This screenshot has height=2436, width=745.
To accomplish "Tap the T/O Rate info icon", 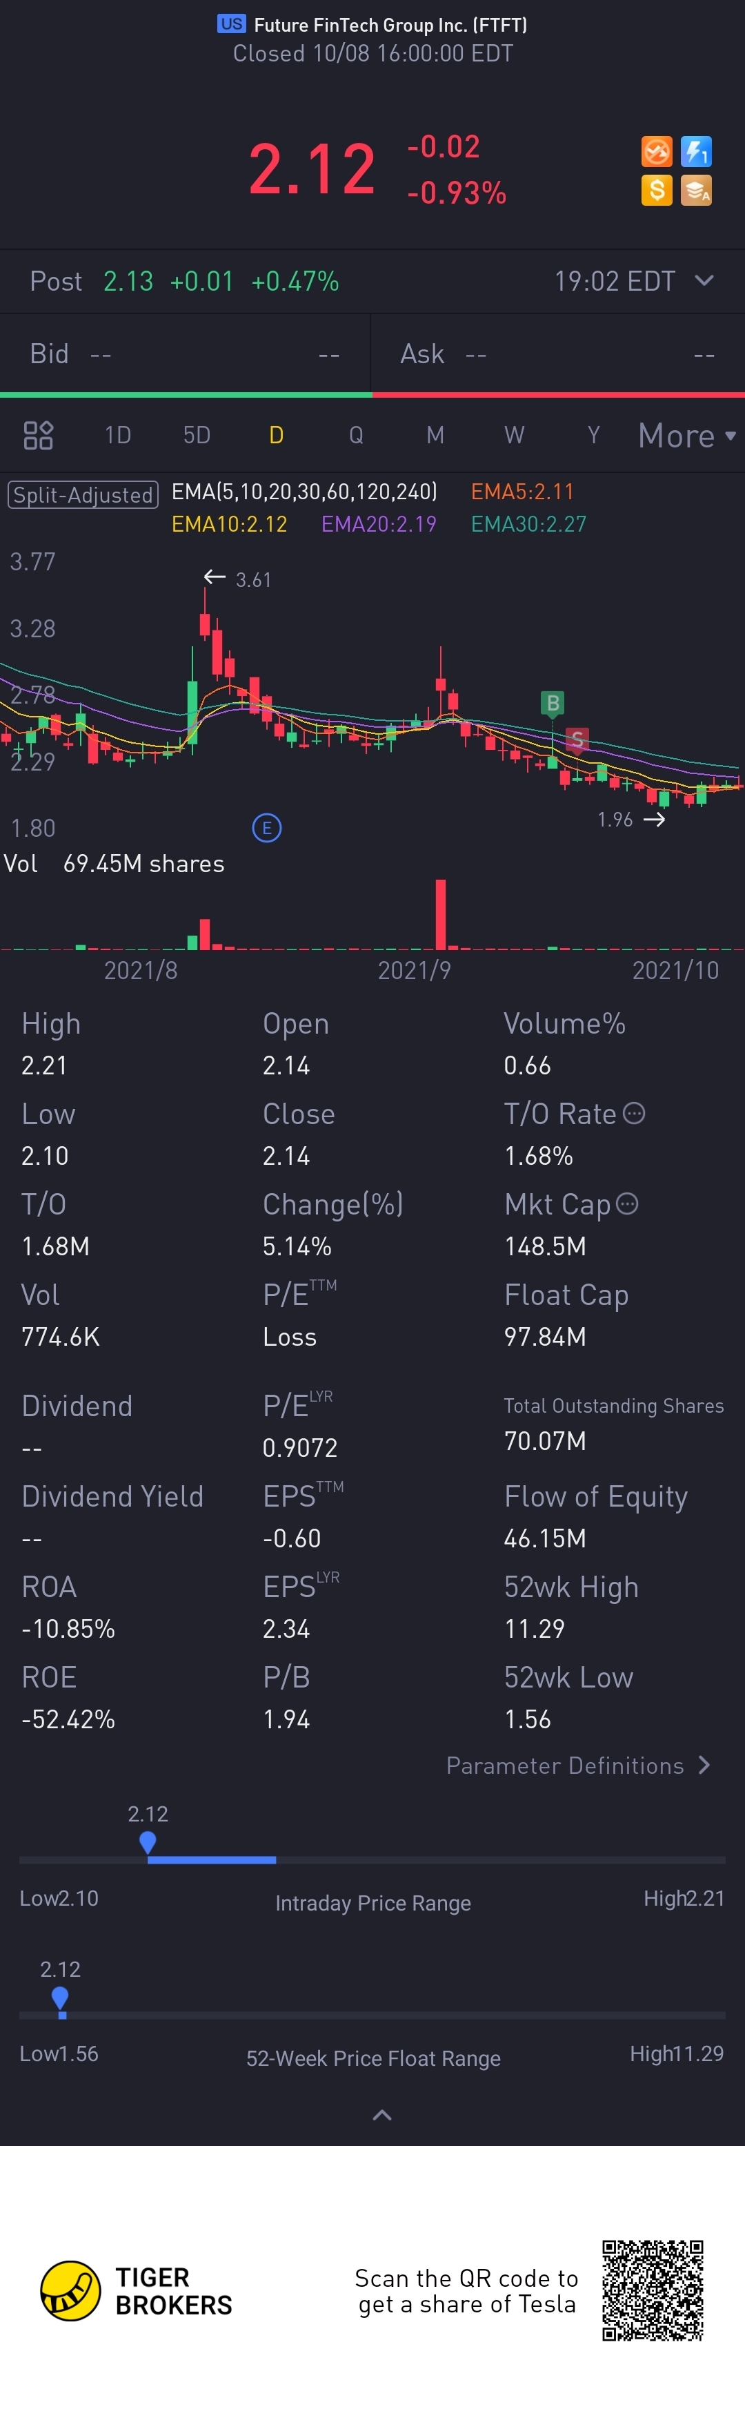I will point(635,1113).
